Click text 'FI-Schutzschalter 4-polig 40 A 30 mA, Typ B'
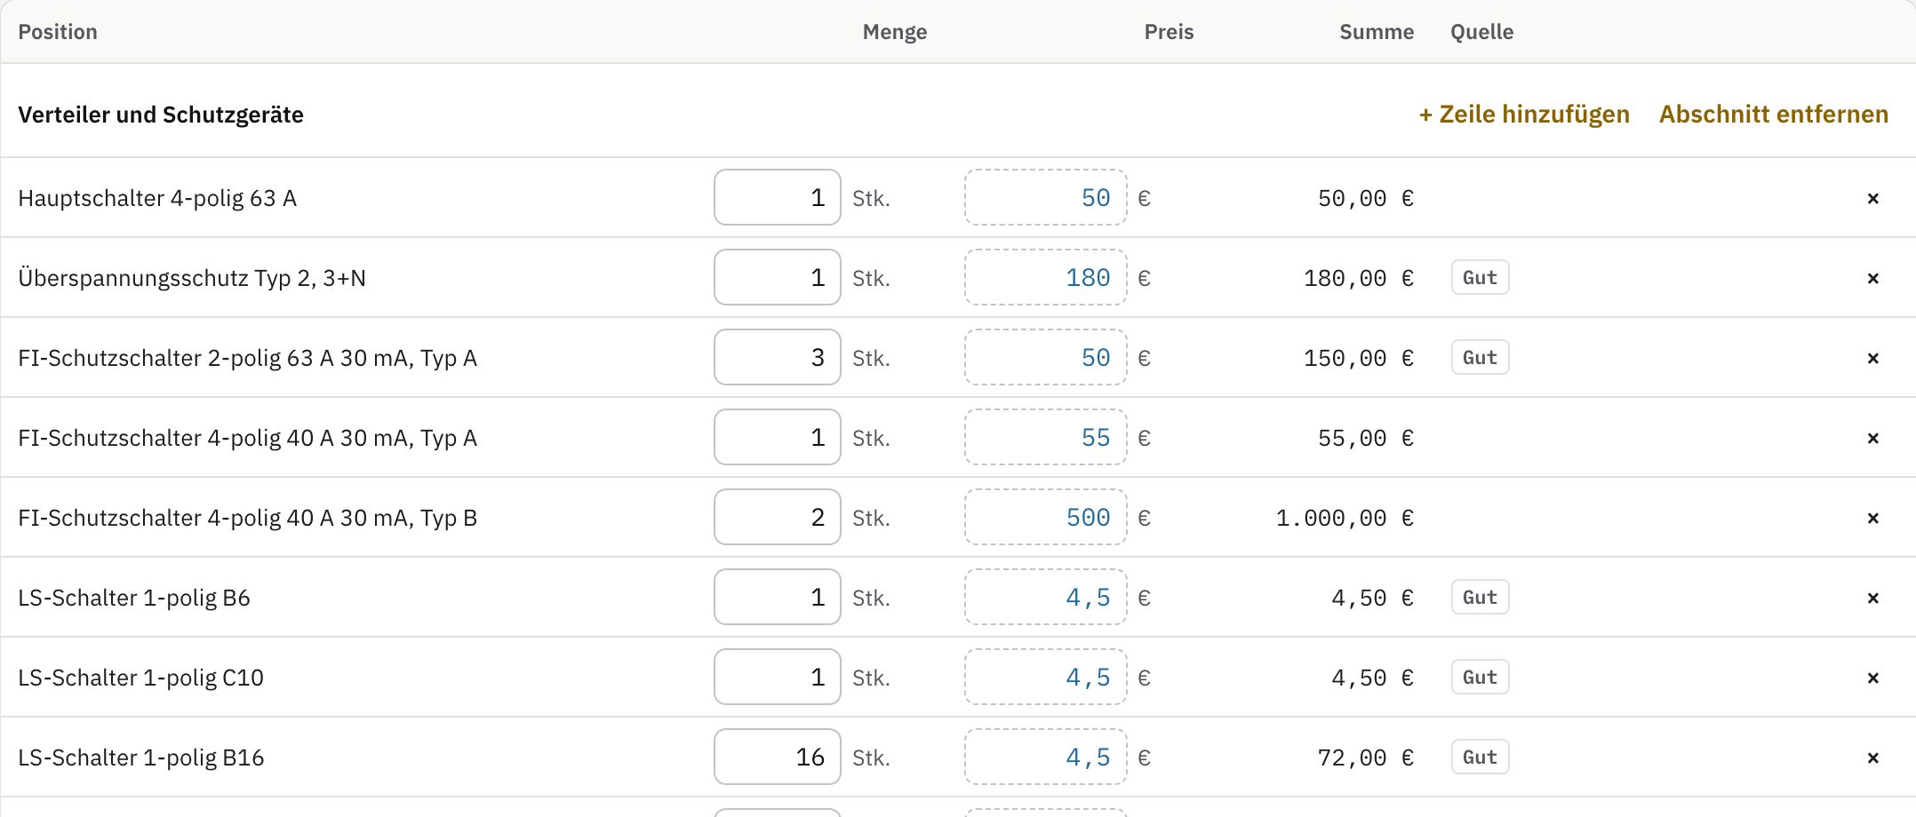The image size is (1916, 817). 248,518
